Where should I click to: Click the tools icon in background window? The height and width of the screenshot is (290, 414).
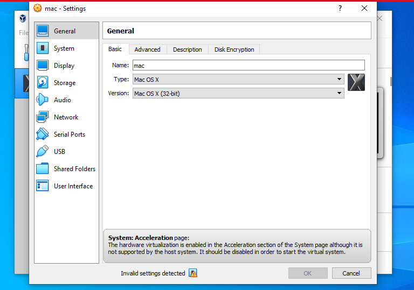point(26,52)
